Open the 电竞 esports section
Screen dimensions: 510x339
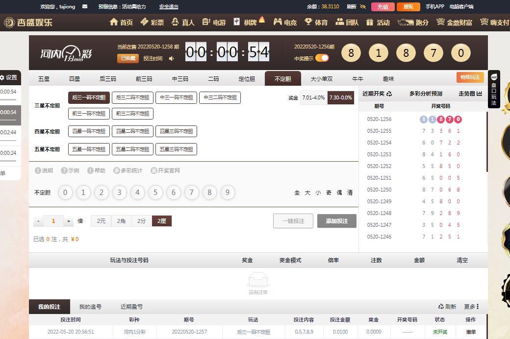285,22
